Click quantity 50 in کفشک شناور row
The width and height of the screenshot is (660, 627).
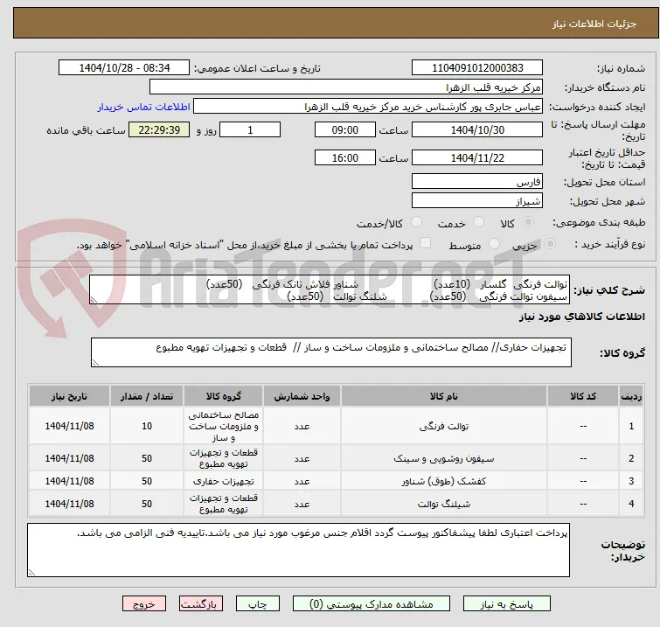(147, 481)
